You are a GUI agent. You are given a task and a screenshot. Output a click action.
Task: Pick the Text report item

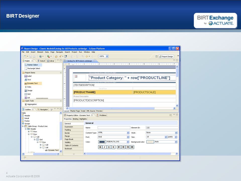tap(28, 80)
